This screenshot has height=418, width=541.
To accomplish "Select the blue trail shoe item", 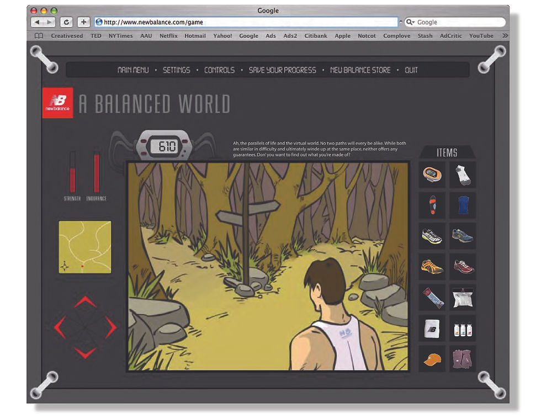I will (x=463, y=236).
